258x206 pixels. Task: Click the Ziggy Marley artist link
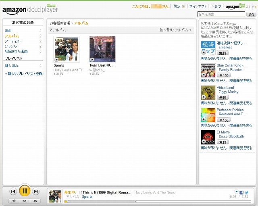229,92
